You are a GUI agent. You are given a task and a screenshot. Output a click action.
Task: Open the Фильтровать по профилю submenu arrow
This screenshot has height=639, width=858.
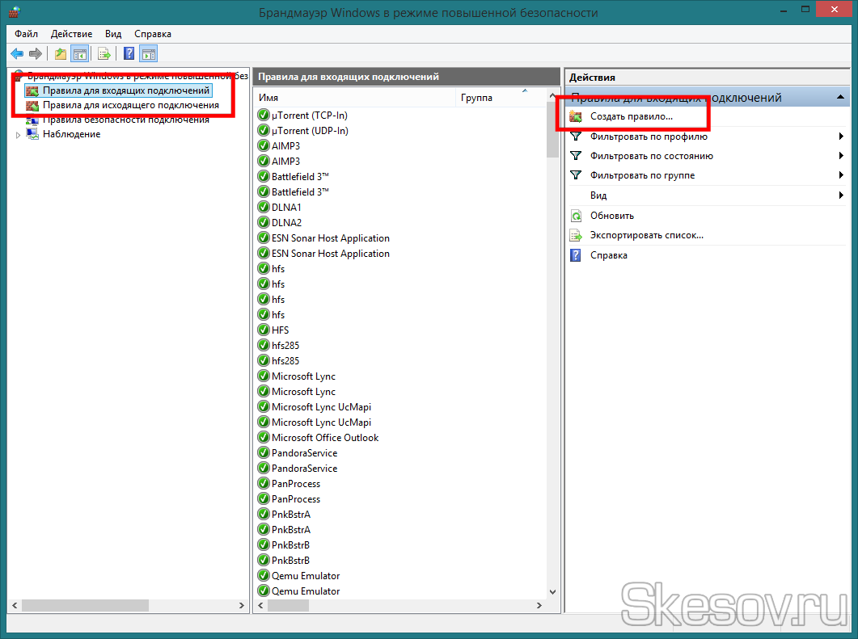click(841, 137)
